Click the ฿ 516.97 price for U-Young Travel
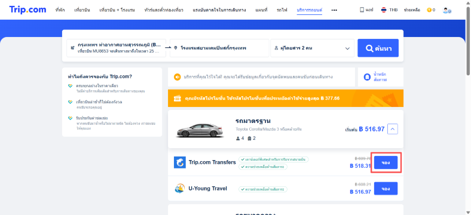 tap(360, 192)
